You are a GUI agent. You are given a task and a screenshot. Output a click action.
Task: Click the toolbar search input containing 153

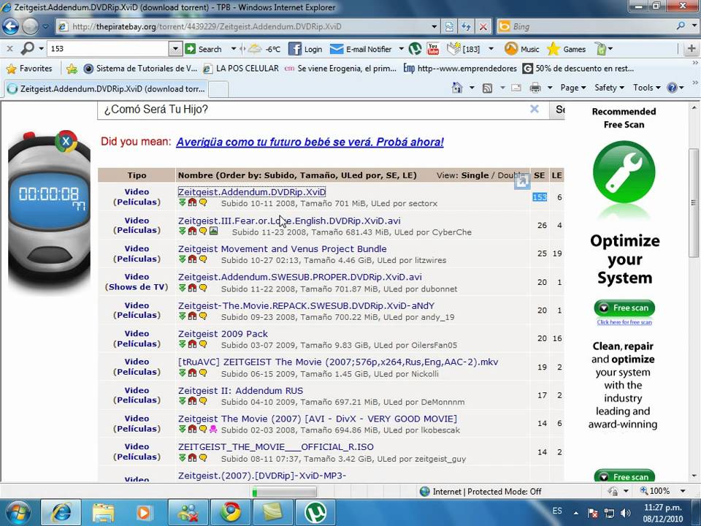tap(108, 48)
